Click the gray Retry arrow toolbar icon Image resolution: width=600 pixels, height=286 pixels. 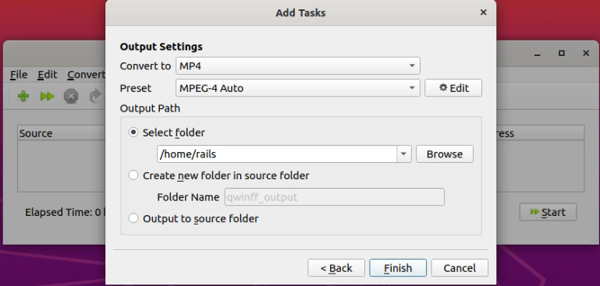coord(95,96)
